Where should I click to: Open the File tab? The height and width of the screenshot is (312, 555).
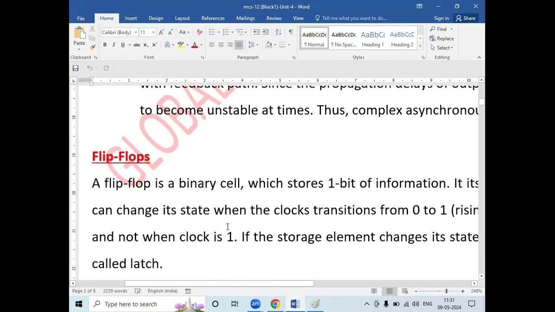81,18
